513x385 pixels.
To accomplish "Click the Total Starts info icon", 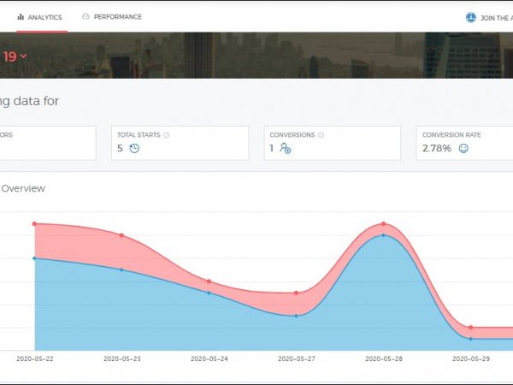I will (166, 134).
